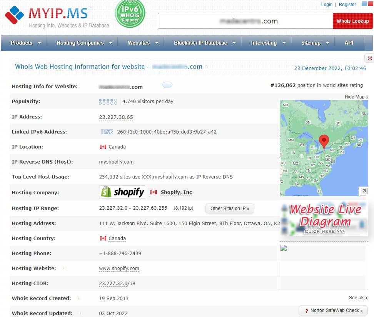374x317 pixels.
Task: Click the Shopify logo image
Action: (x=122, y=192)
